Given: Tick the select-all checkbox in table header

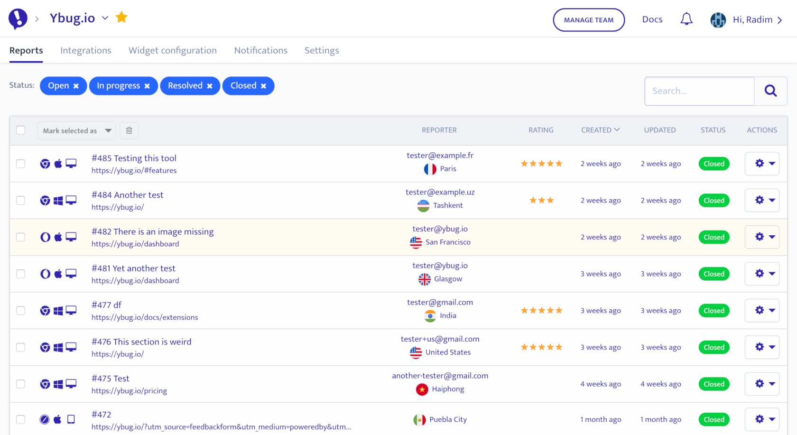Looking at the screenshot, I should (x=21, y=130).
